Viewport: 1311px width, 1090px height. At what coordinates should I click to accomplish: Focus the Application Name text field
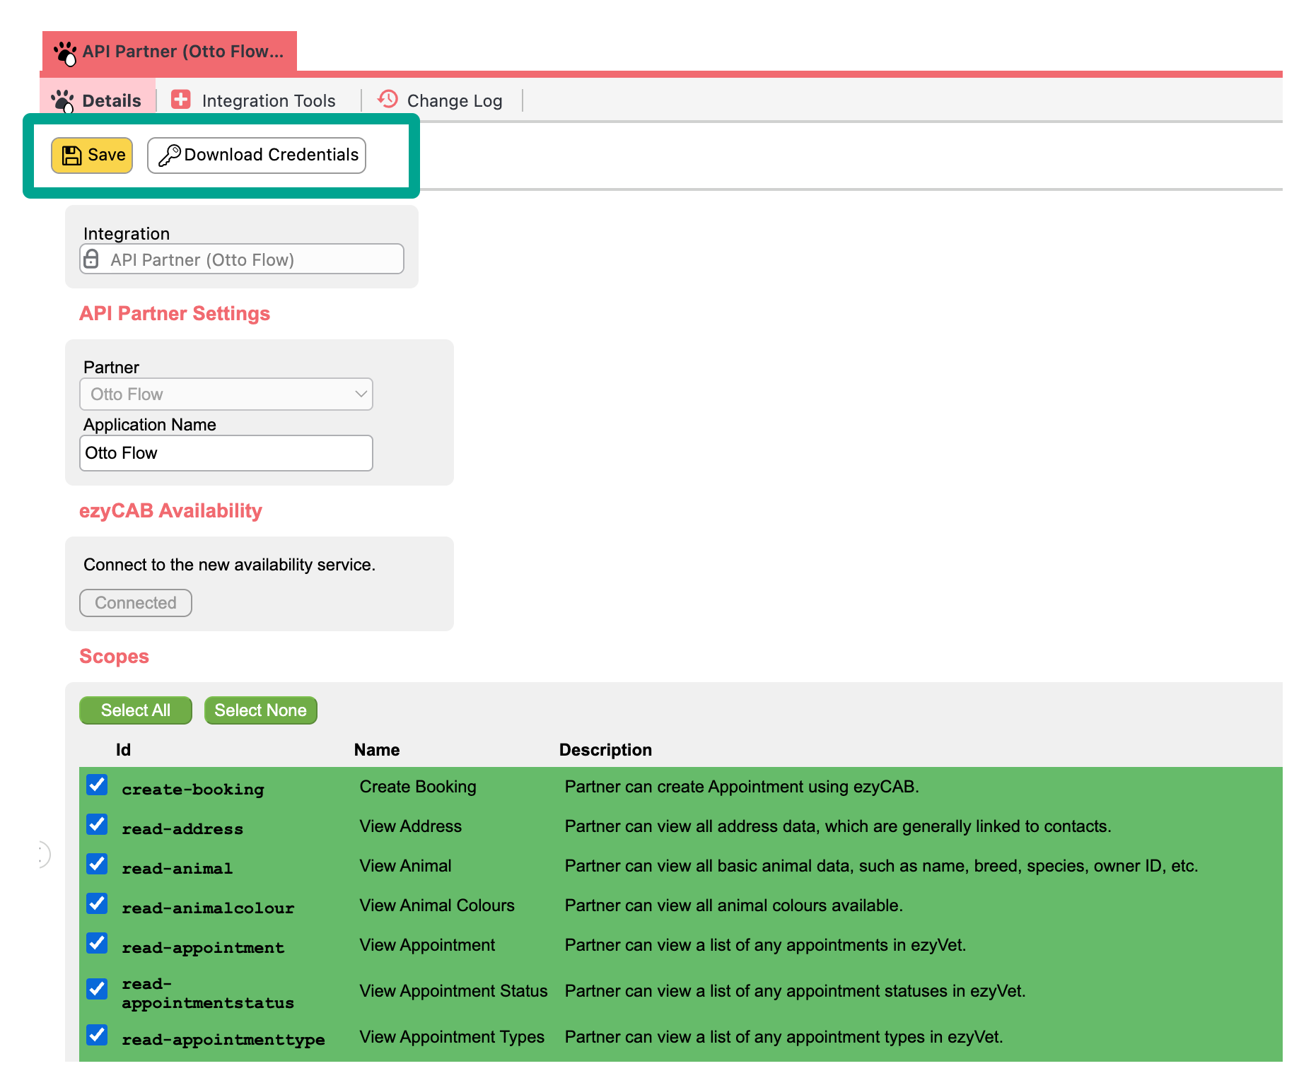226,453
